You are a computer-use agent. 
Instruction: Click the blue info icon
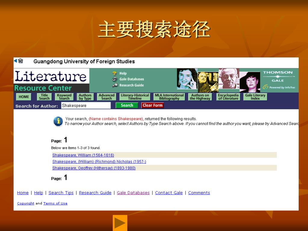pos(58,121)
